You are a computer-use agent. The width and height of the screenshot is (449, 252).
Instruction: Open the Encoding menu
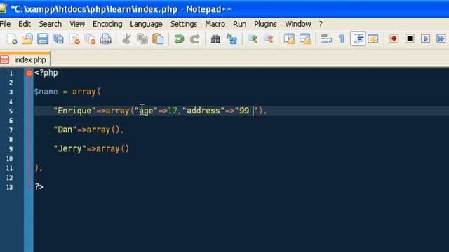(x=107, y=24)
